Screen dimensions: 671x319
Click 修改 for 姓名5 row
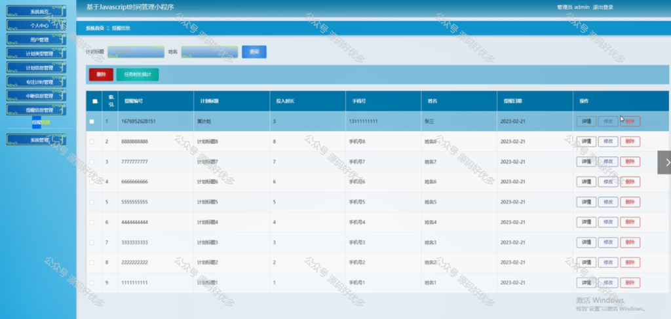coord(608,202)
